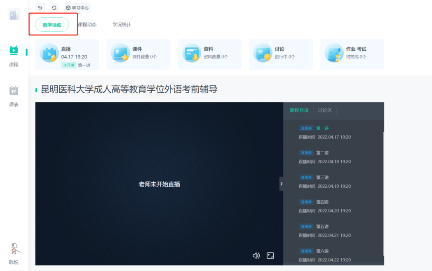Click the 老师未开始直播 video area
This screenshot has height=271, width=432.
159,184
